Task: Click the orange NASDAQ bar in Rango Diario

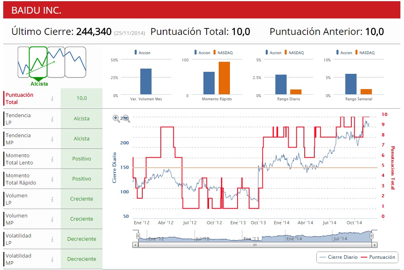Action: [296, 92]
